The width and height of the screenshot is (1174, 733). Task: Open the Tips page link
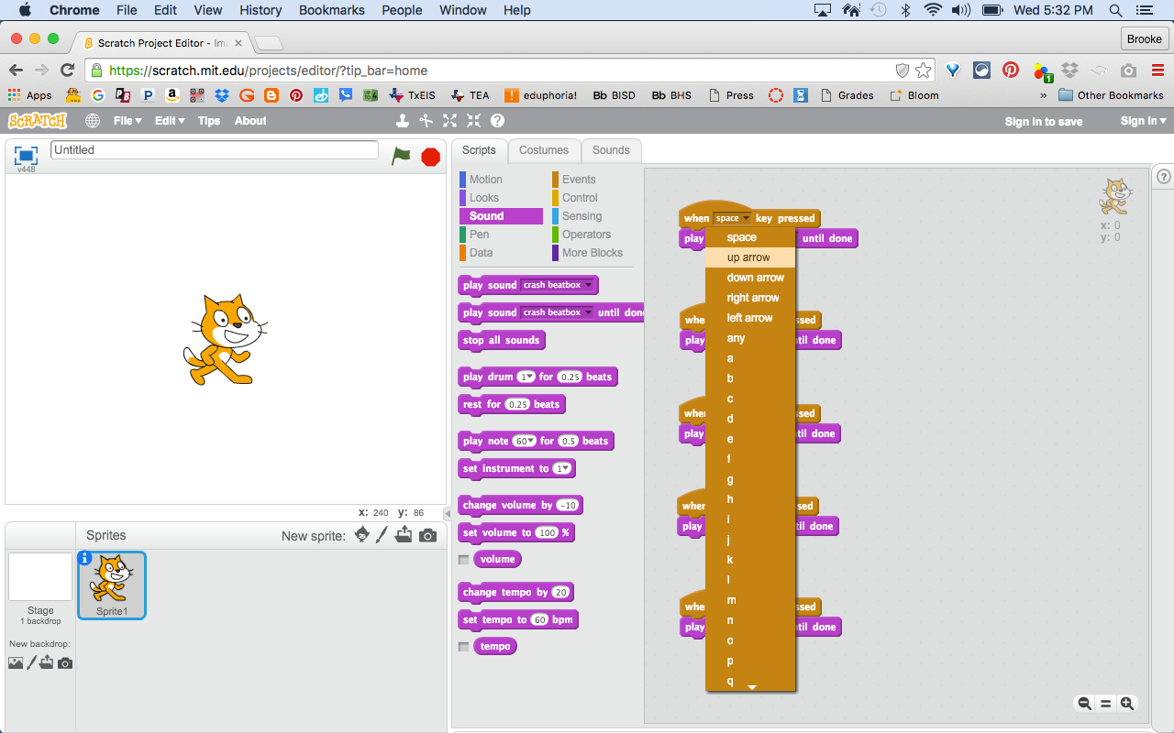pos(206,120)
